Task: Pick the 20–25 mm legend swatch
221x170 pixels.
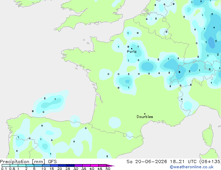Action: (62, 165)
